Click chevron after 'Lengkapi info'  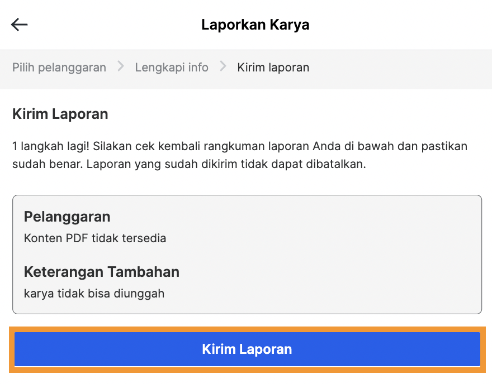(x=223, y=67)
